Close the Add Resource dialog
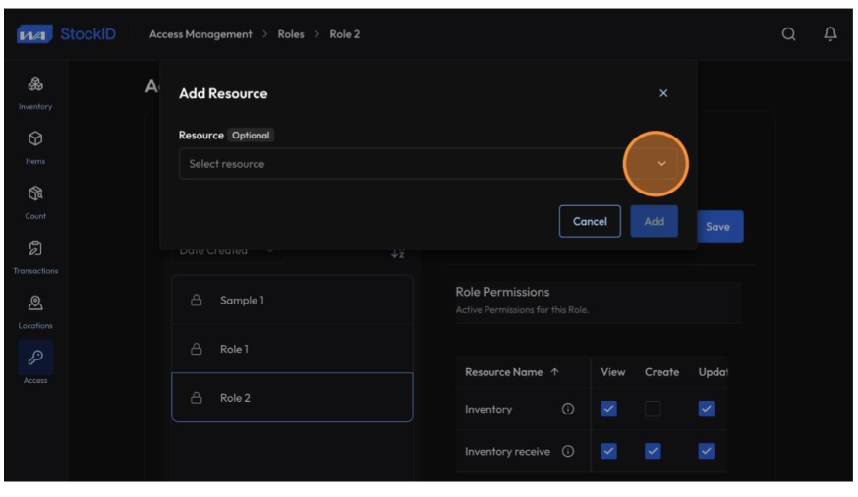Image resolution: width=858 pixels, height=497 pixels. (663, 93)
